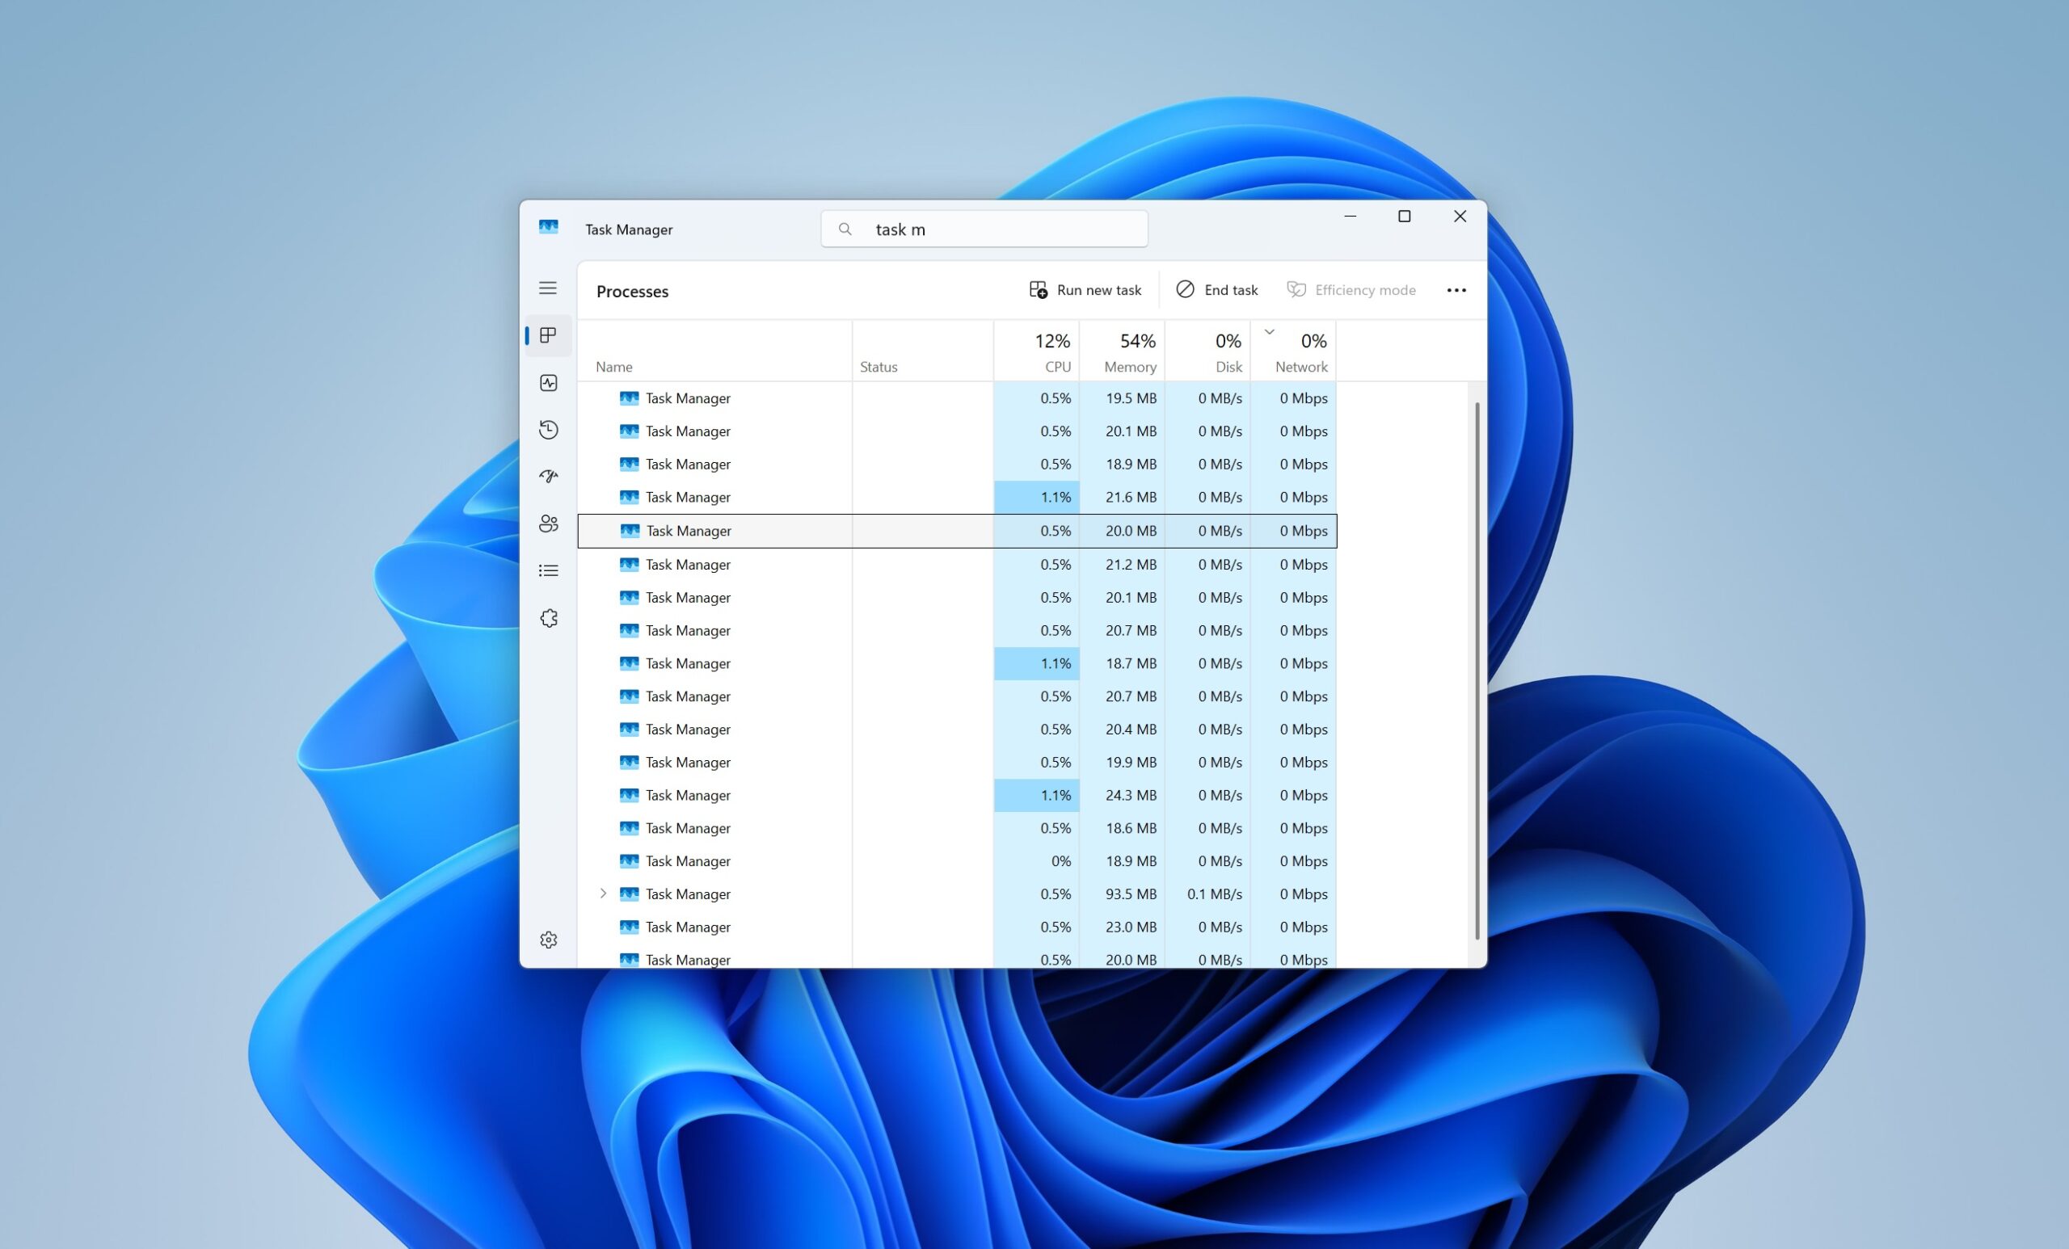This screenshot has height=1249, width=2069.
Task: Open the See more options menu
Action: [1457, 289]
